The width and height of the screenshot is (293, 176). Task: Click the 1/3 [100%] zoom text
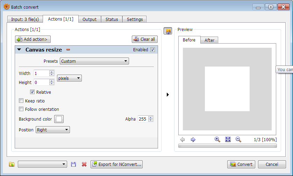265,139
